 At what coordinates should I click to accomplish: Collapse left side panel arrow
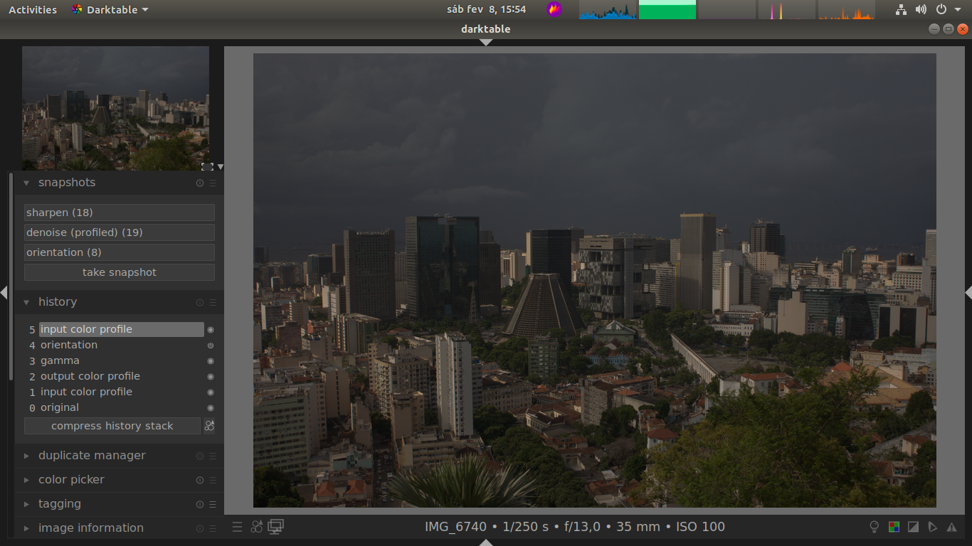point(4,292)
